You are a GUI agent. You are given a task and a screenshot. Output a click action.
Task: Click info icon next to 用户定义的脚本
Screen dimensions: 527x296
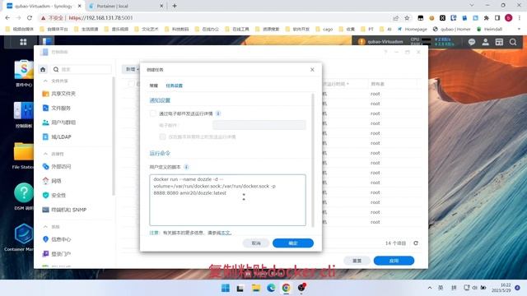coord(187,167)
